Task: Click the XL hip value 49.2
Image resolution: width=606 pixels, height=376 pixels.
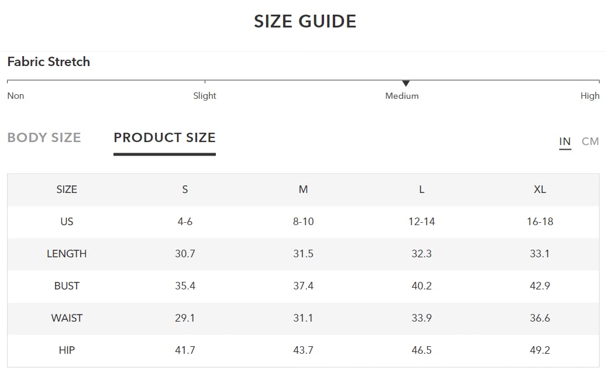Action: (540, 350)
